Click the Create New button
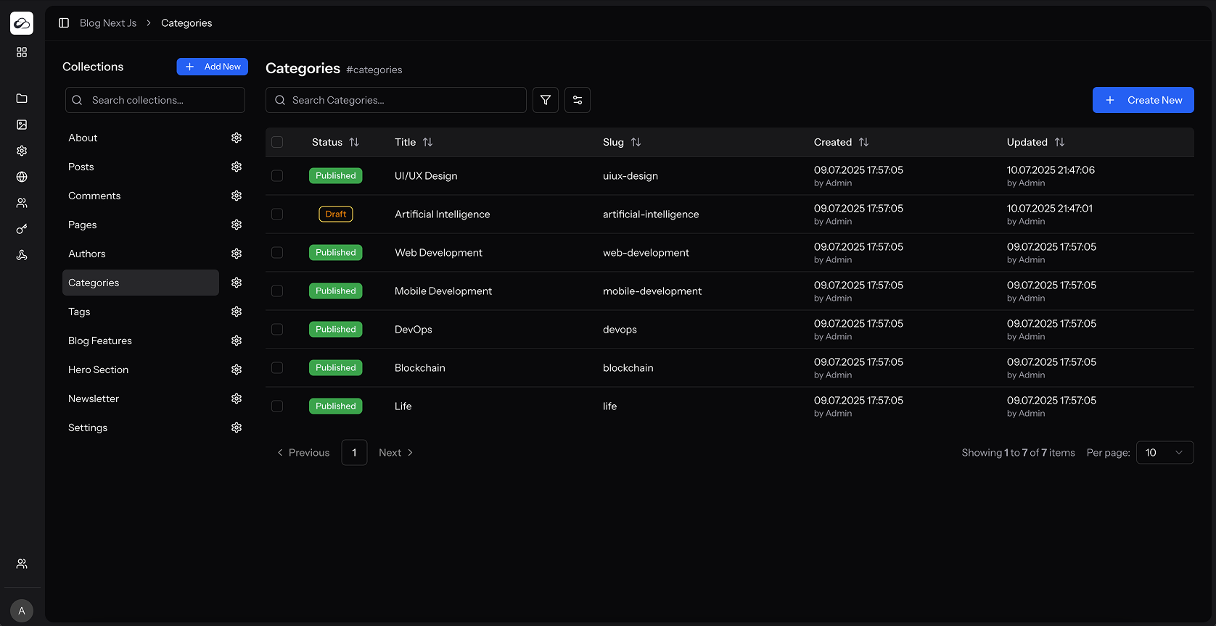 1143,100
